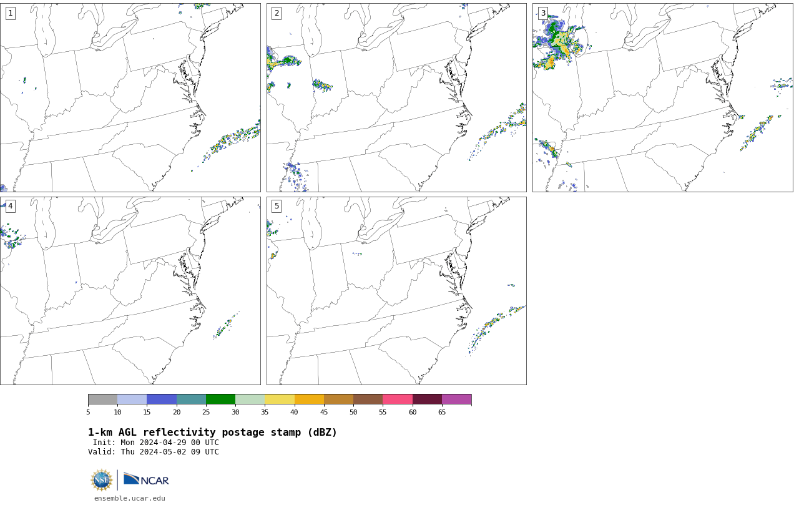Open ensemble member 3 reflectivity map

point(662,97)
